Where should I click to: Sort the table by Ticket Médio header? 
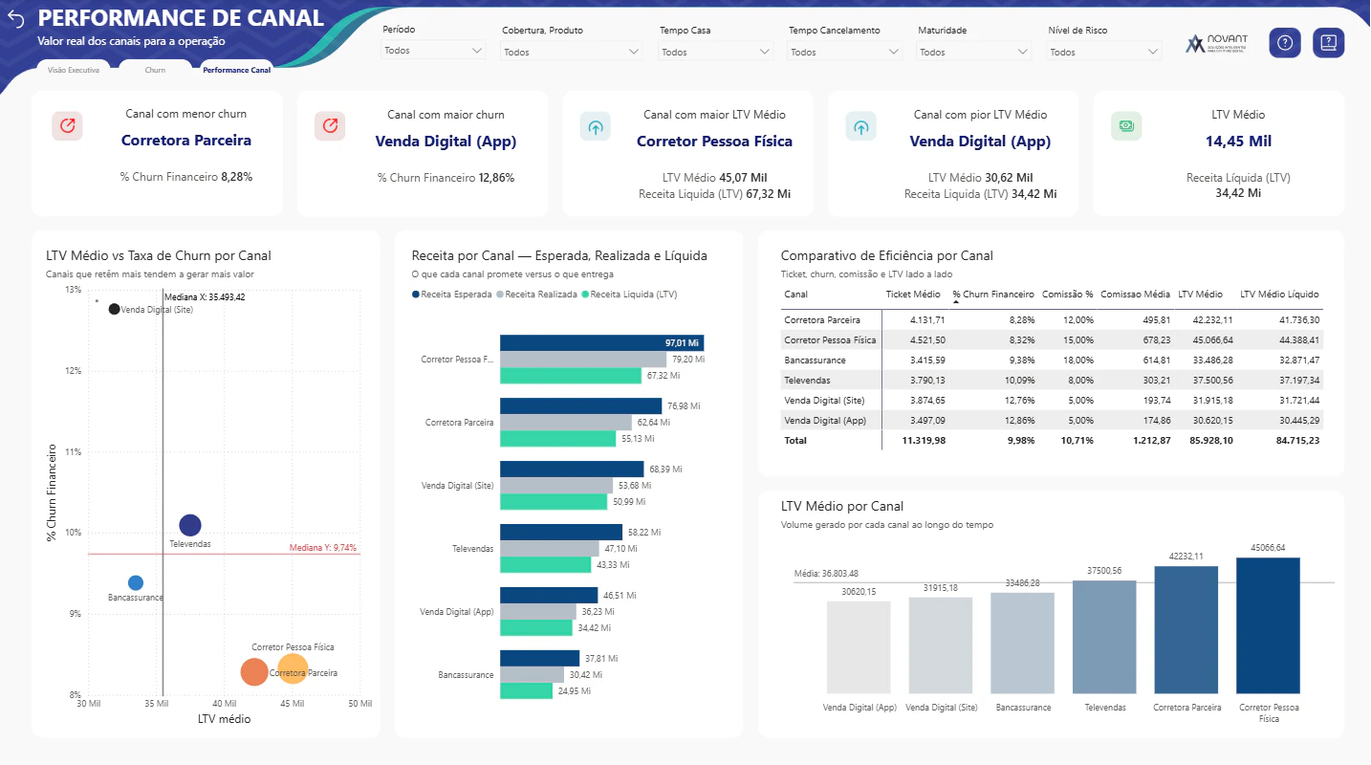point(913,295)
